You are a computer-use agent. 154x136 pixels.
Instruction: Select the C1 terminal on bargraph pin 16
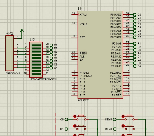coord(51,58)
